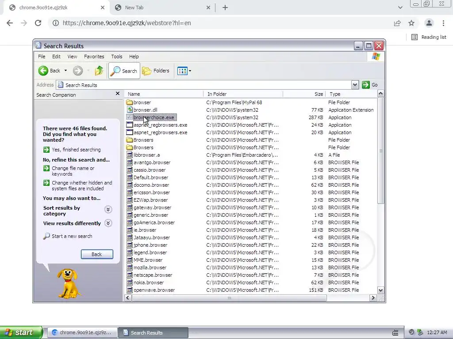Switch to chrome taskbar button
The width and height of the screenshot is (453, 339).
pyautogui.click(x=82, y=332)
